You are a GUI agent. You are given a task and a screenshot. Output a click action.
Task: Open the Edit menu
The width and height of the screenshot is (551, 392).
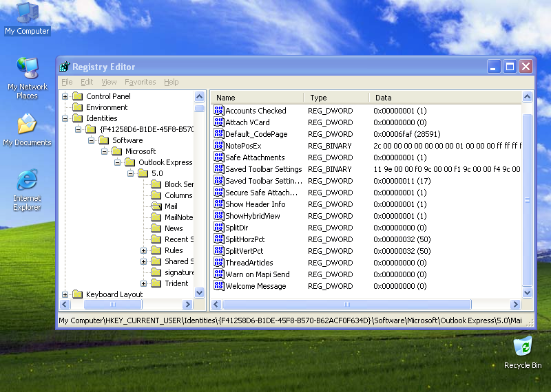87,82
